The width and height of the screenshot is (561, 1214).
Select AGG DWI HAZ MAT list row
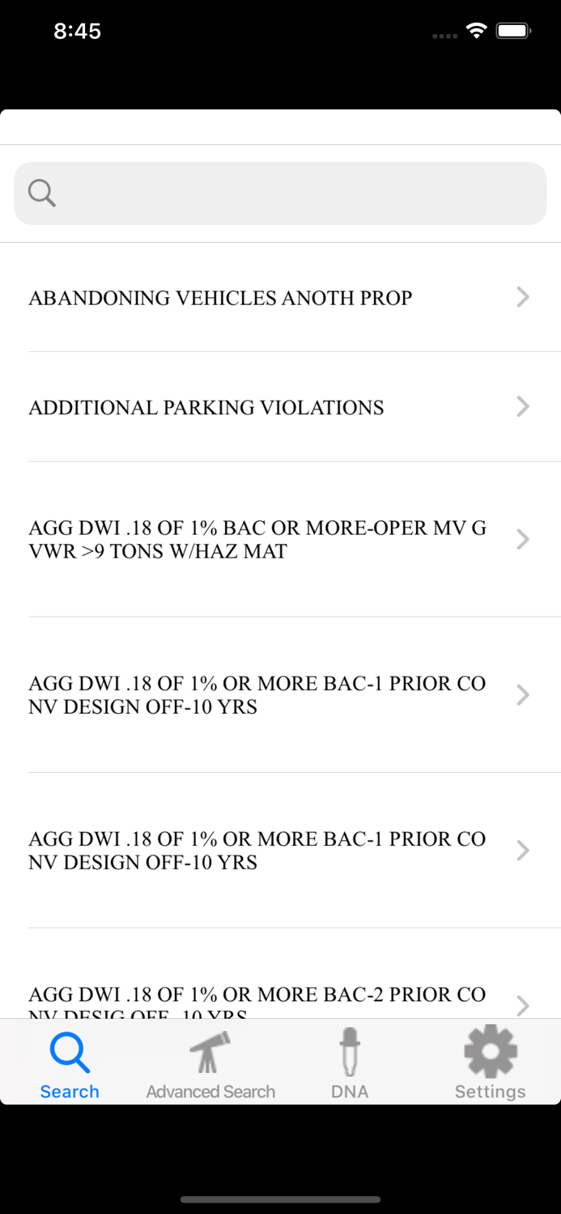point(280,539)
